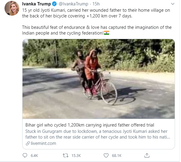The image size is (181, 162).
Task: Click the retweet arrows icon
Action: point(65,155)
